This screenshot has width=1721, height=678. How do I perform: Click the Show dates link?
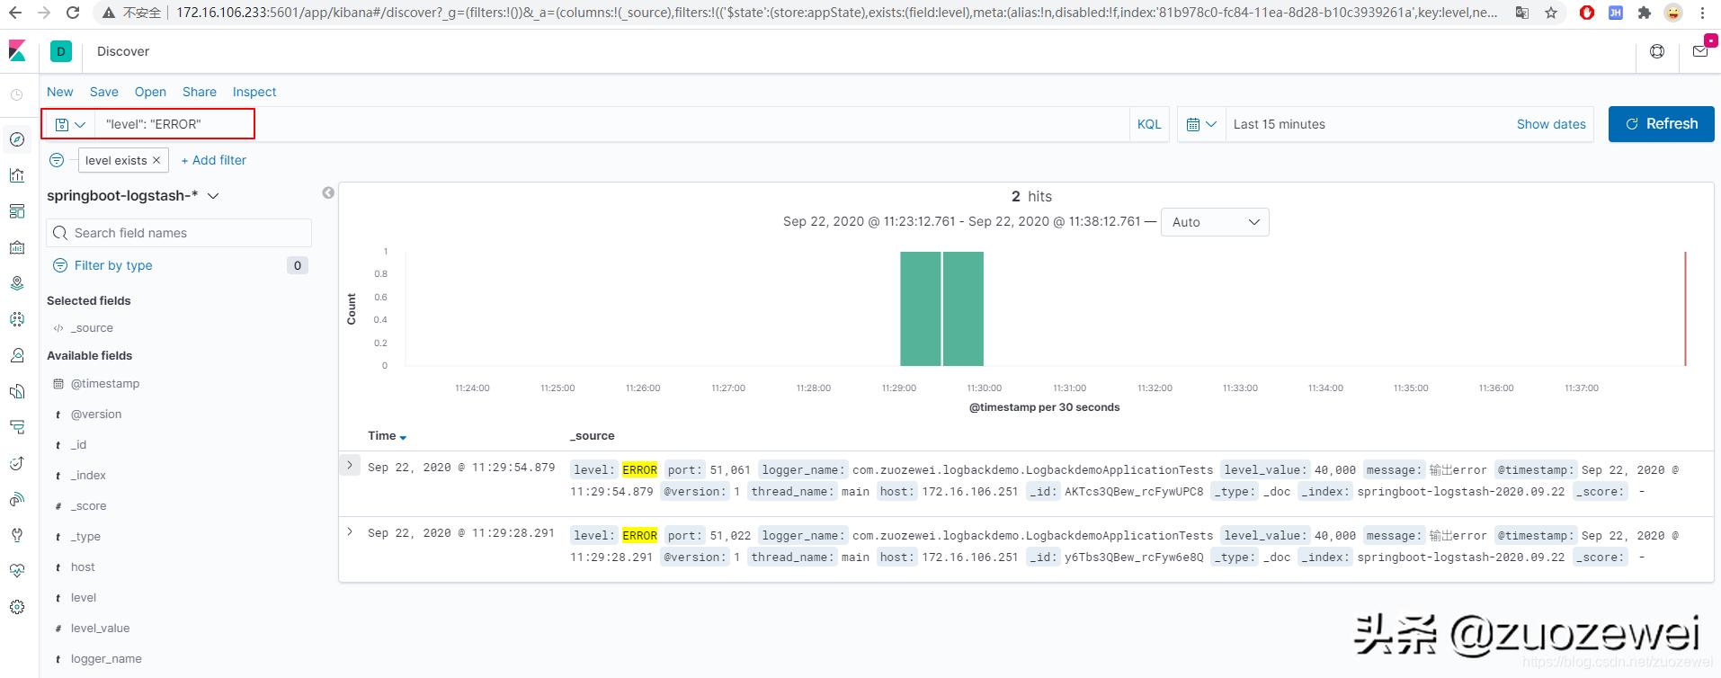(x=1550, y=124)
